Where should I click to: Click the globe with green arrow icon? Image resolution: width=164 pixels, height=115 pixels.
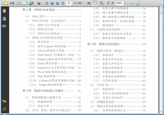pyautogui.click(x=31, y=3)
